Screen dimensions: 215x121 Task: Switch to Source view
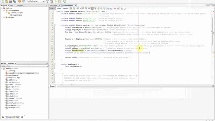(x=52, y=8)
